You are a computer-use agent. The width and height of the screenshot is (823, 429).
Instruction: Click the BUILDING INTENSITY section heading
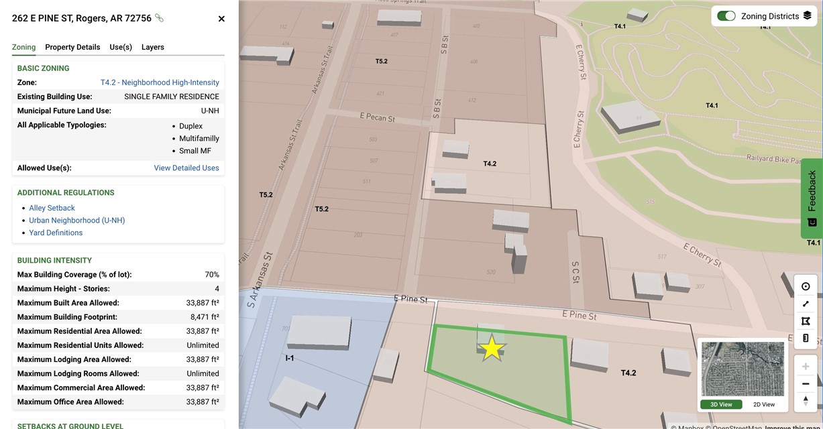(54, 261)
